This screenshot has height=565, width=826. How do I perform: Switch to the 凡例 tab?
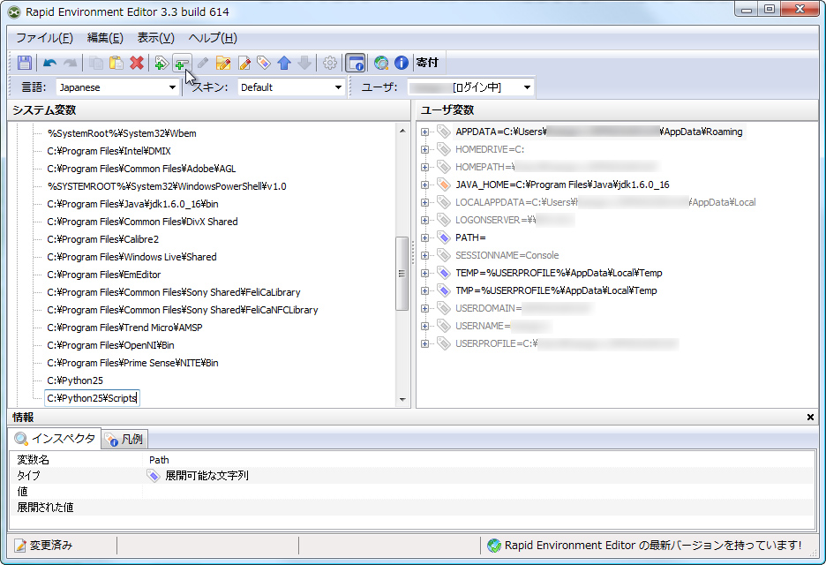click(x=124, y=438)
